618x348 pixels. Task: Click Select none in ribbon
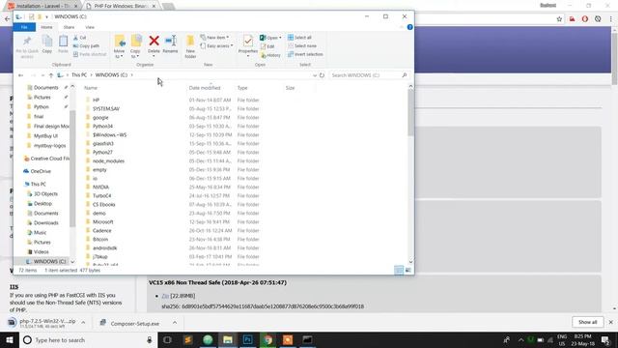[302, 45]
